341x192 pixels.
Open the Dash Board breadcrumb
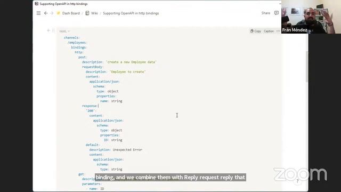[x=71, y=13]
